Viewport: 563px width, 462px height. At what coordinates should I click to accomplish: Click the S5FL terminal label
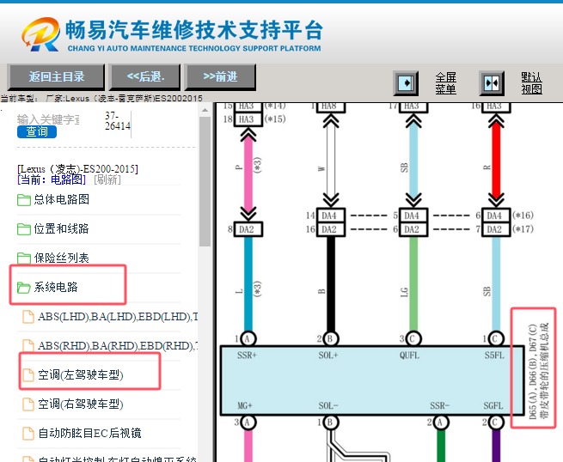[494, 356]
